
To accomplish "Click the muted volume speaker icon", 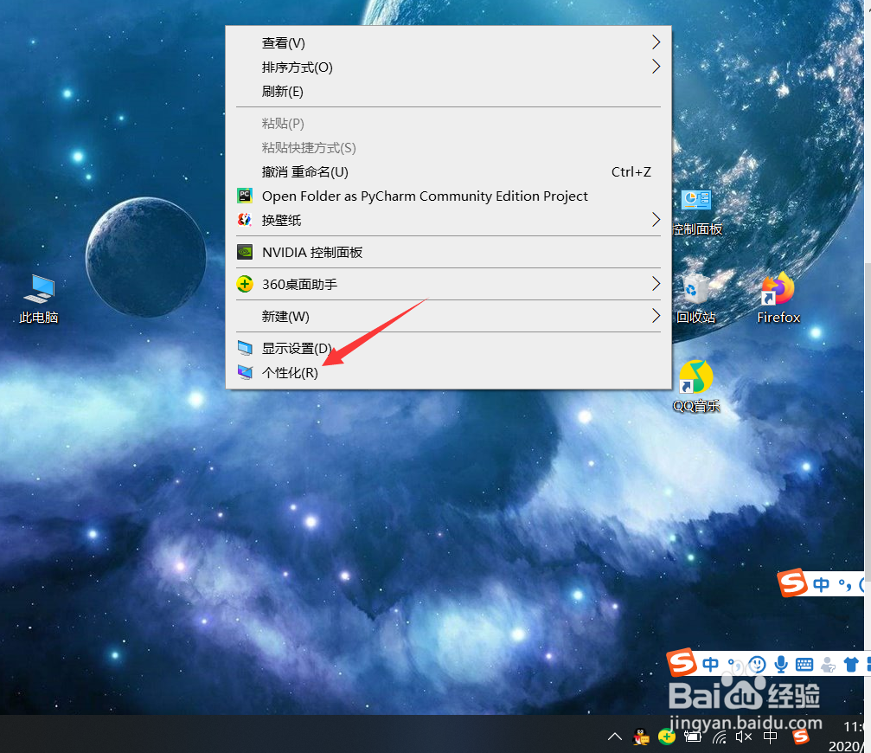I will pos(744,737).
